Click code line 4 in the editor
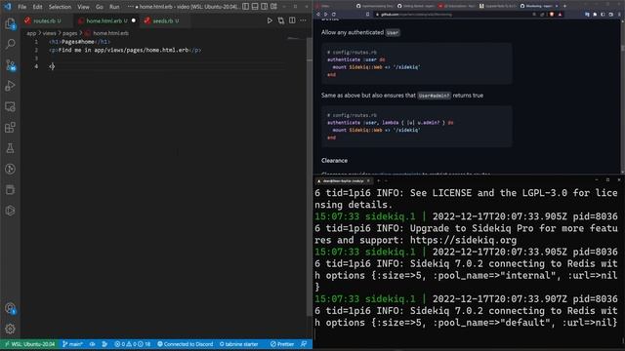This screenshot has height=351, width=625. (x=167, y=66)
